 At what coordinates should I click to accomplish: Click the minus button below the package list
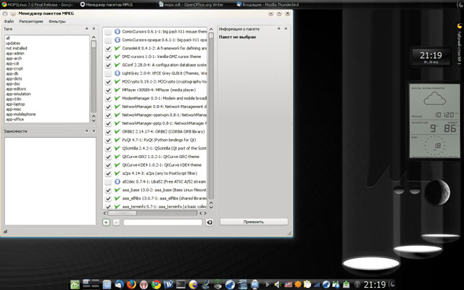click(x=116, y=223)
